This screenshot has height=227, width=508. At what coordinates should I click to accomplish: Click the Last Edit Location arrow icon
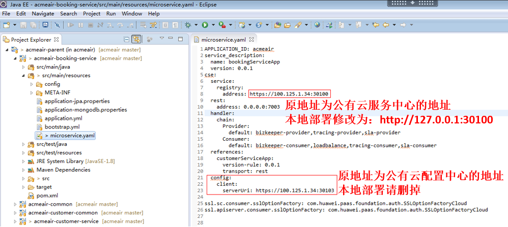point(376,24)
